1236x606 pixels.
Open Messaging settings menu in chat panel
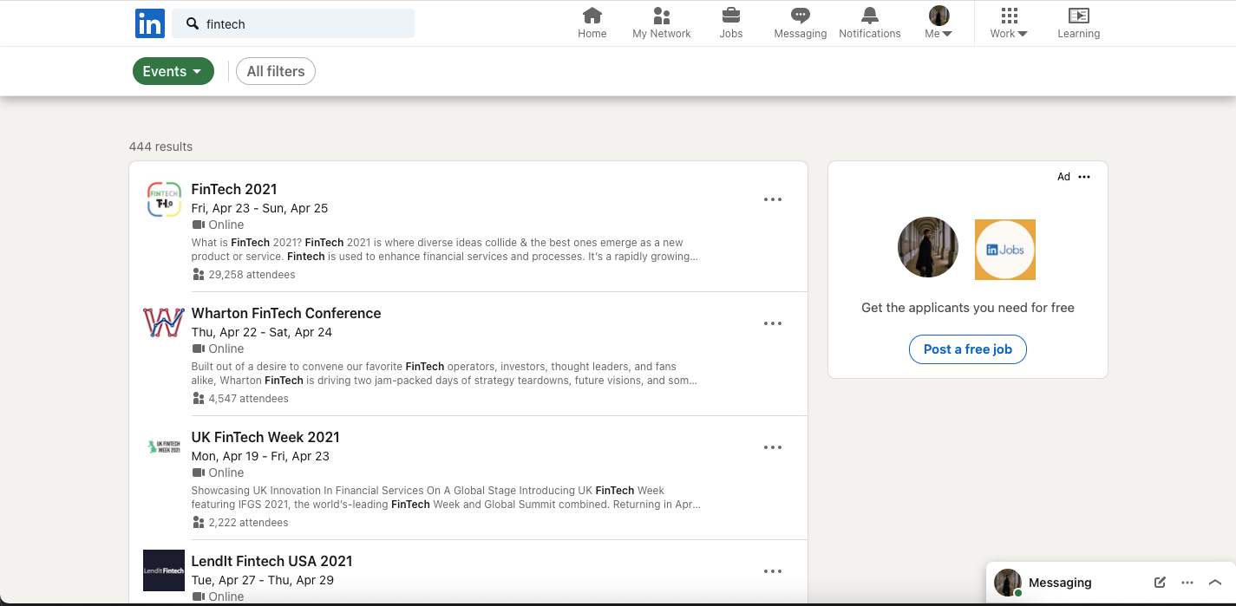pos(1187,583)
